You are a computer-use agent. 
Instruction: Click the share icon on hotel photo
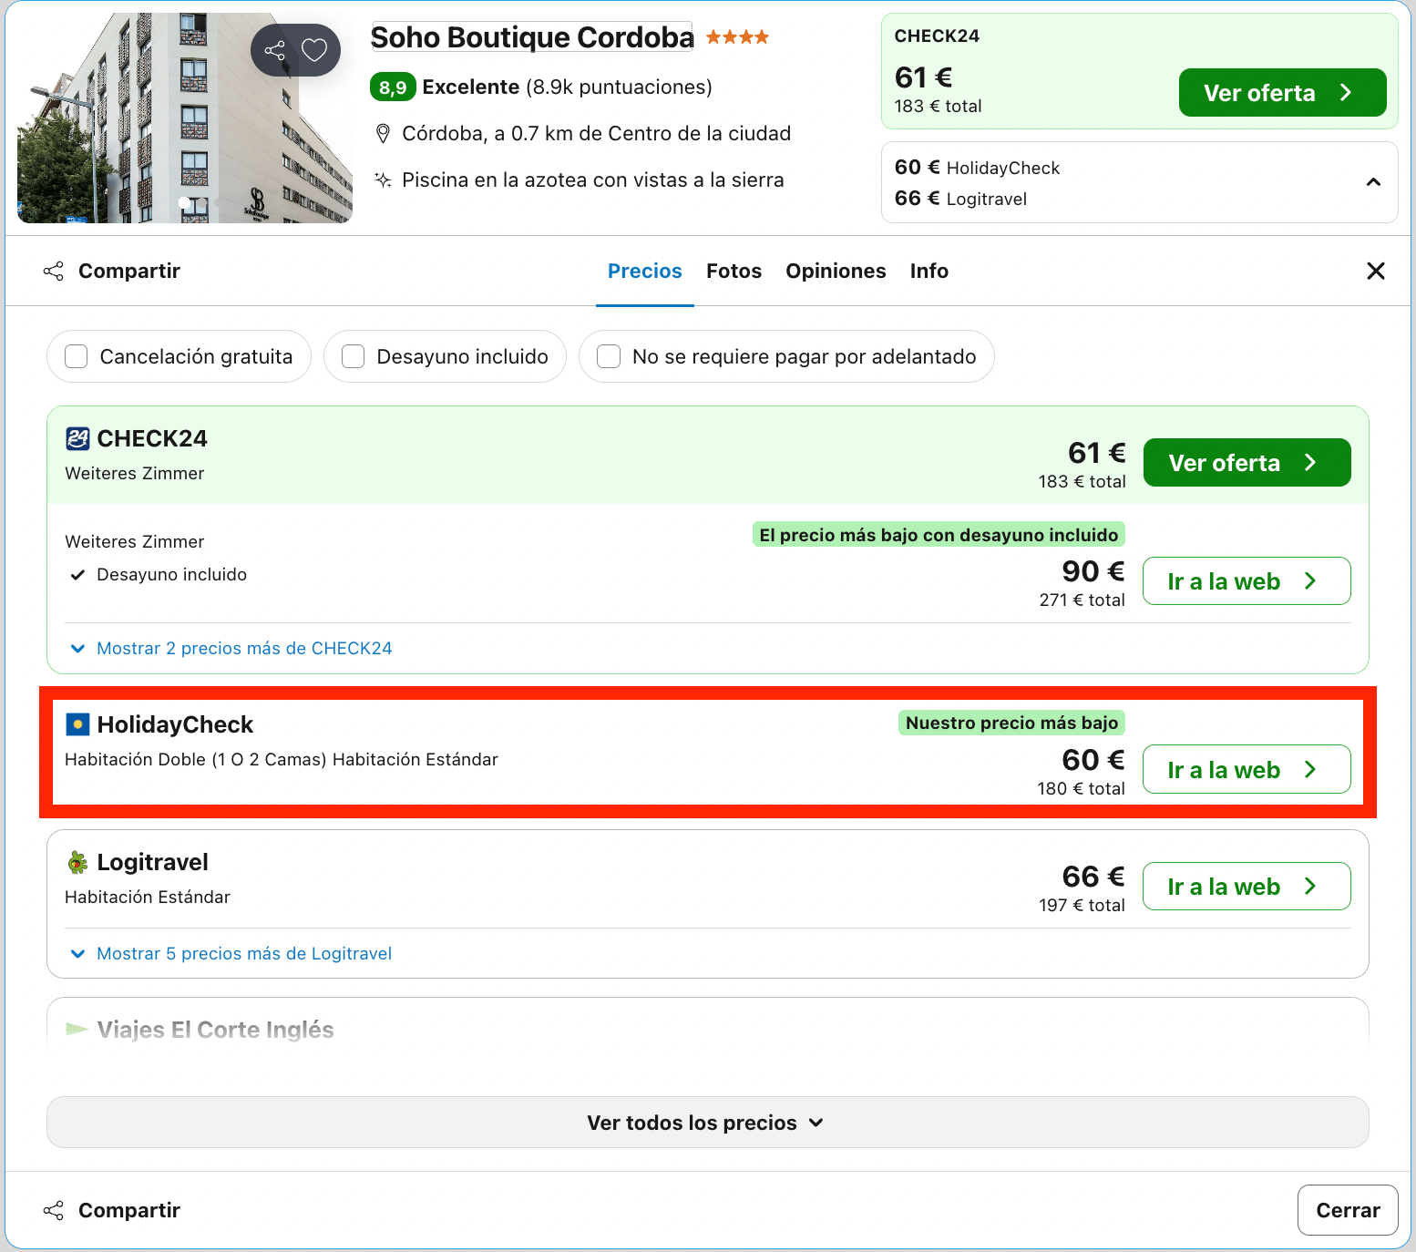[x=274, y=50]
